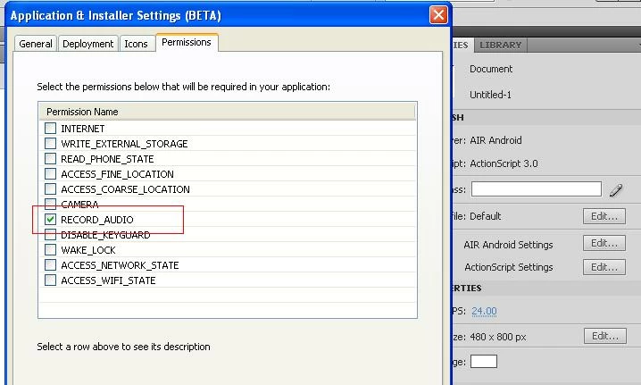This screenshot has width=641, height=385.
Task: Uncheck the RECORD_AUDIO permission
Action: (x=50, y=220)
